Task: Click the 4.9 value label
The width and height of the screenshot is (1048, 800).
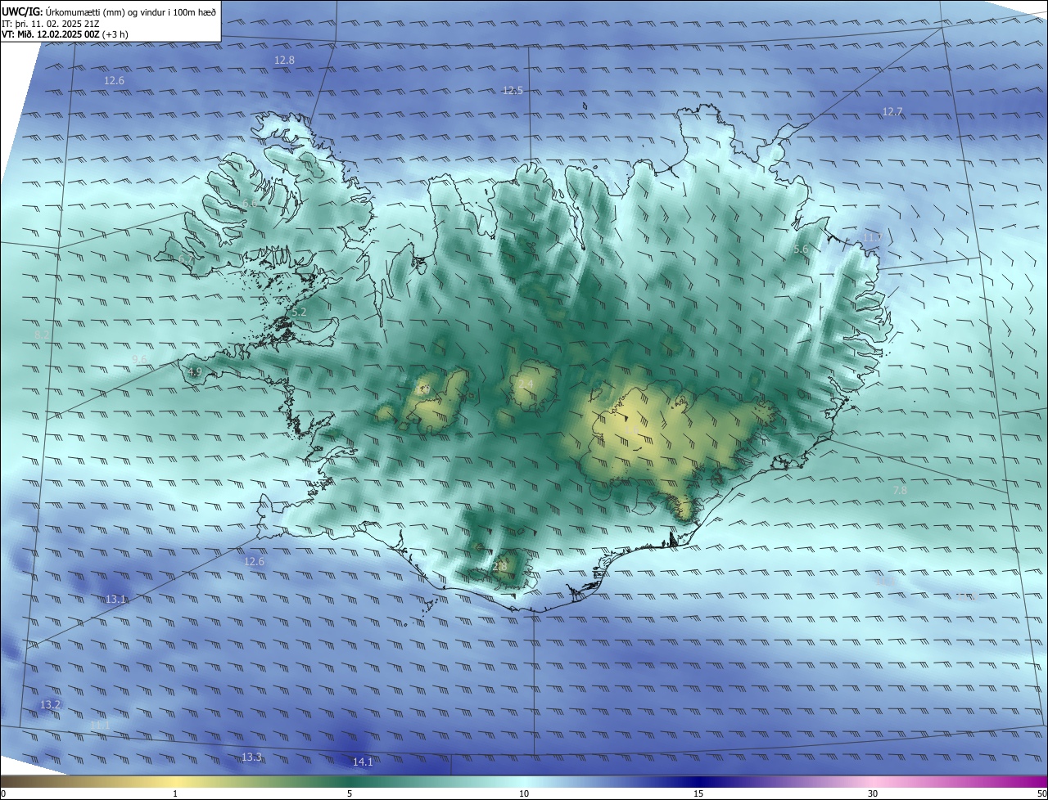Action: click(195, 372)
